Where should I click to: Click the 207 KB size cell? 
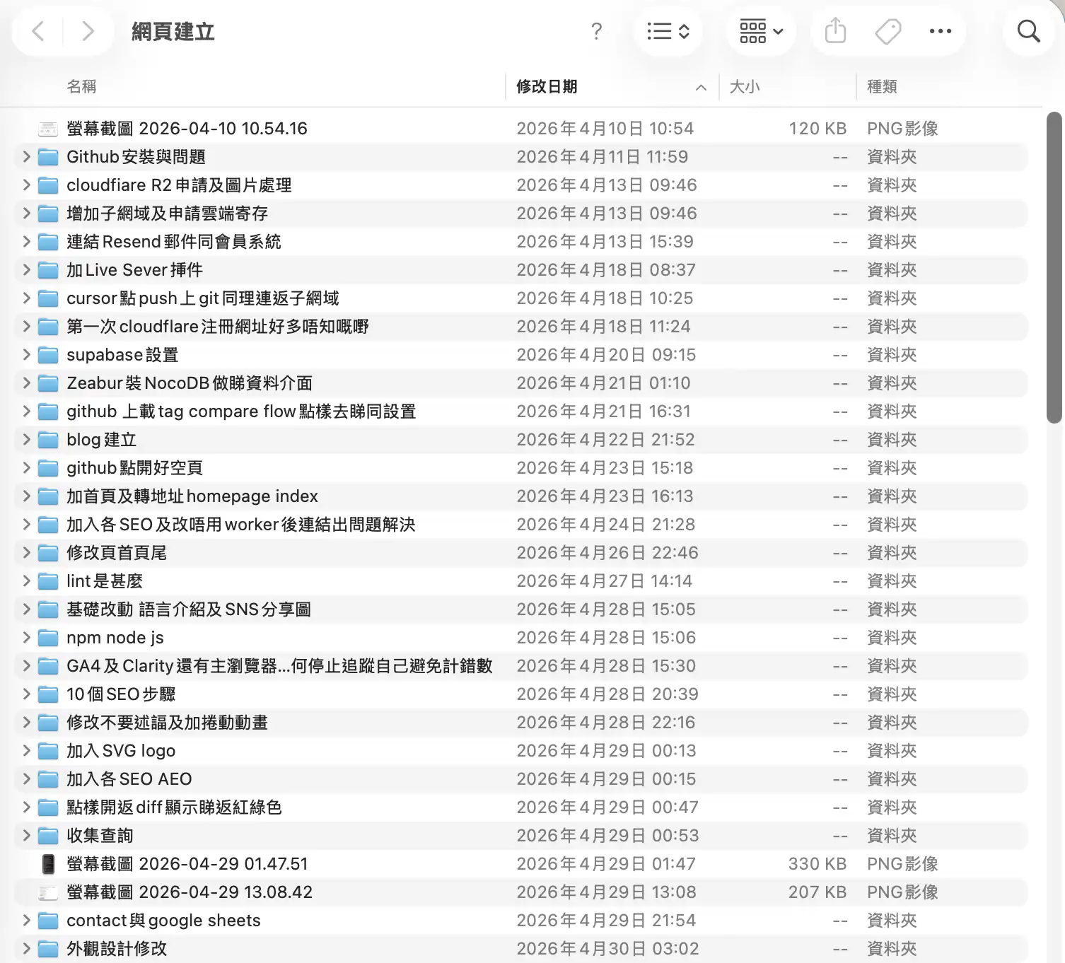coord(817,892)
